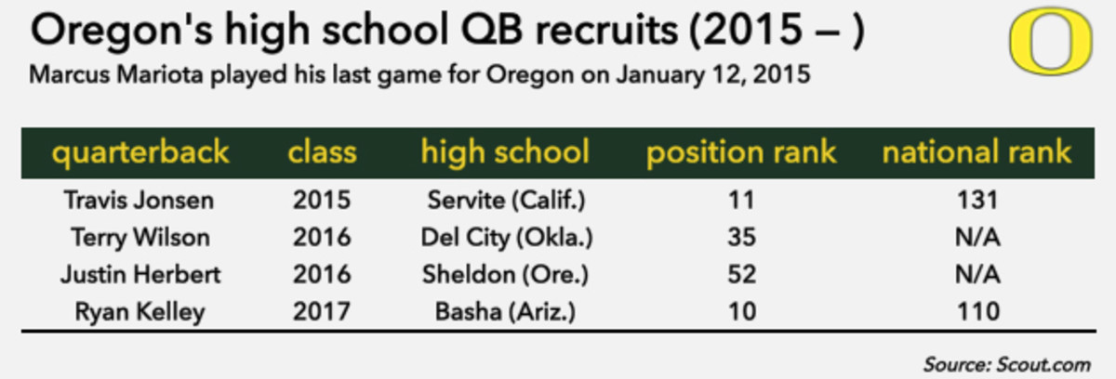Select the "quarterback" column header

(x=141, y=151)
